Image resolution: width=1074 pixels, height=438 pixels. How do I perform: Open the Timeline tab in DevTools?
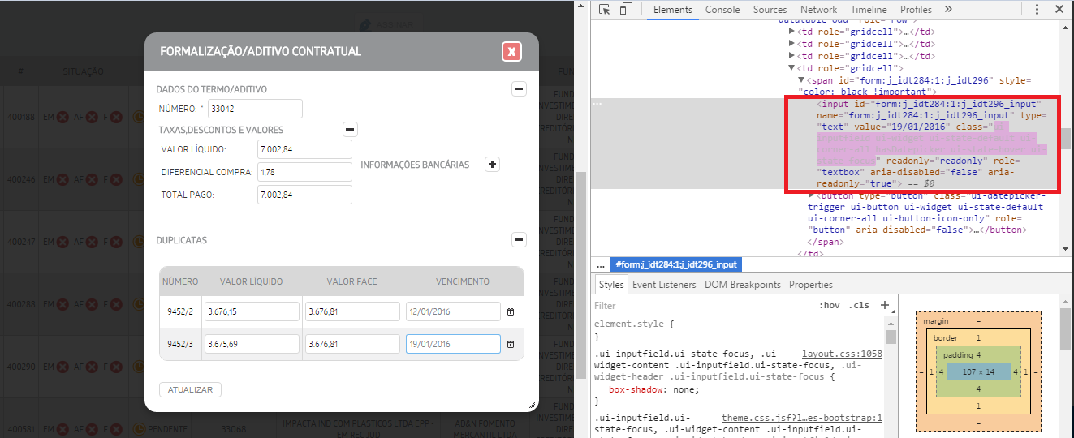click(869, 10)
